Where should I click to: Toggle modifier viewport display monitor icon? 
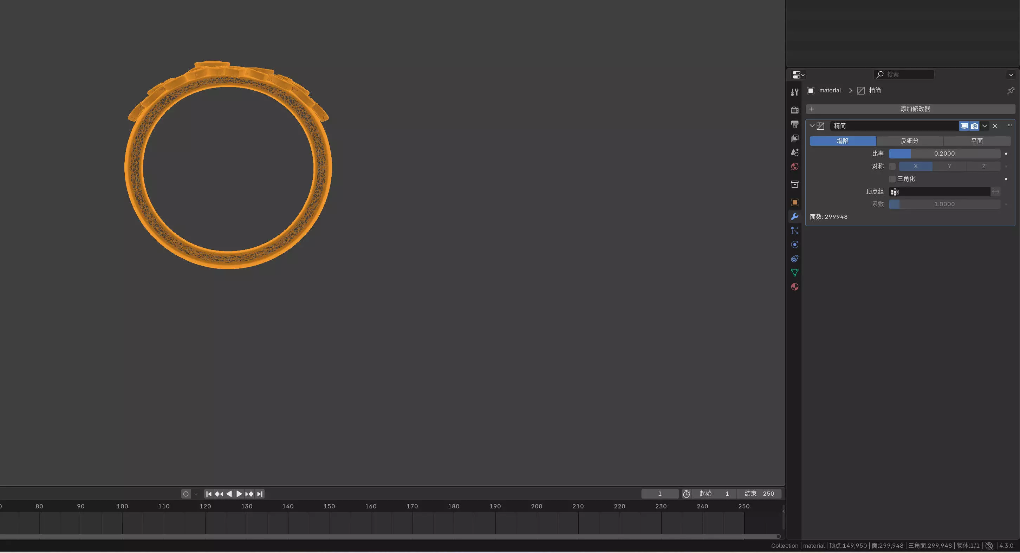point(964,126)
